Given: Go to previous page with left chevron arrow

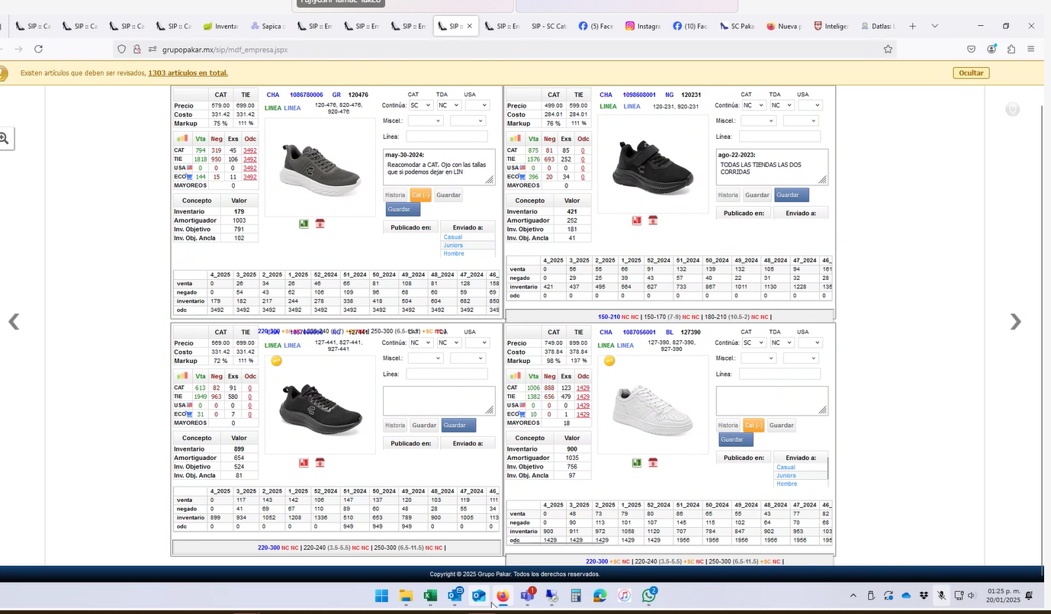Looking at the screenshot, I should coord(14,322).
